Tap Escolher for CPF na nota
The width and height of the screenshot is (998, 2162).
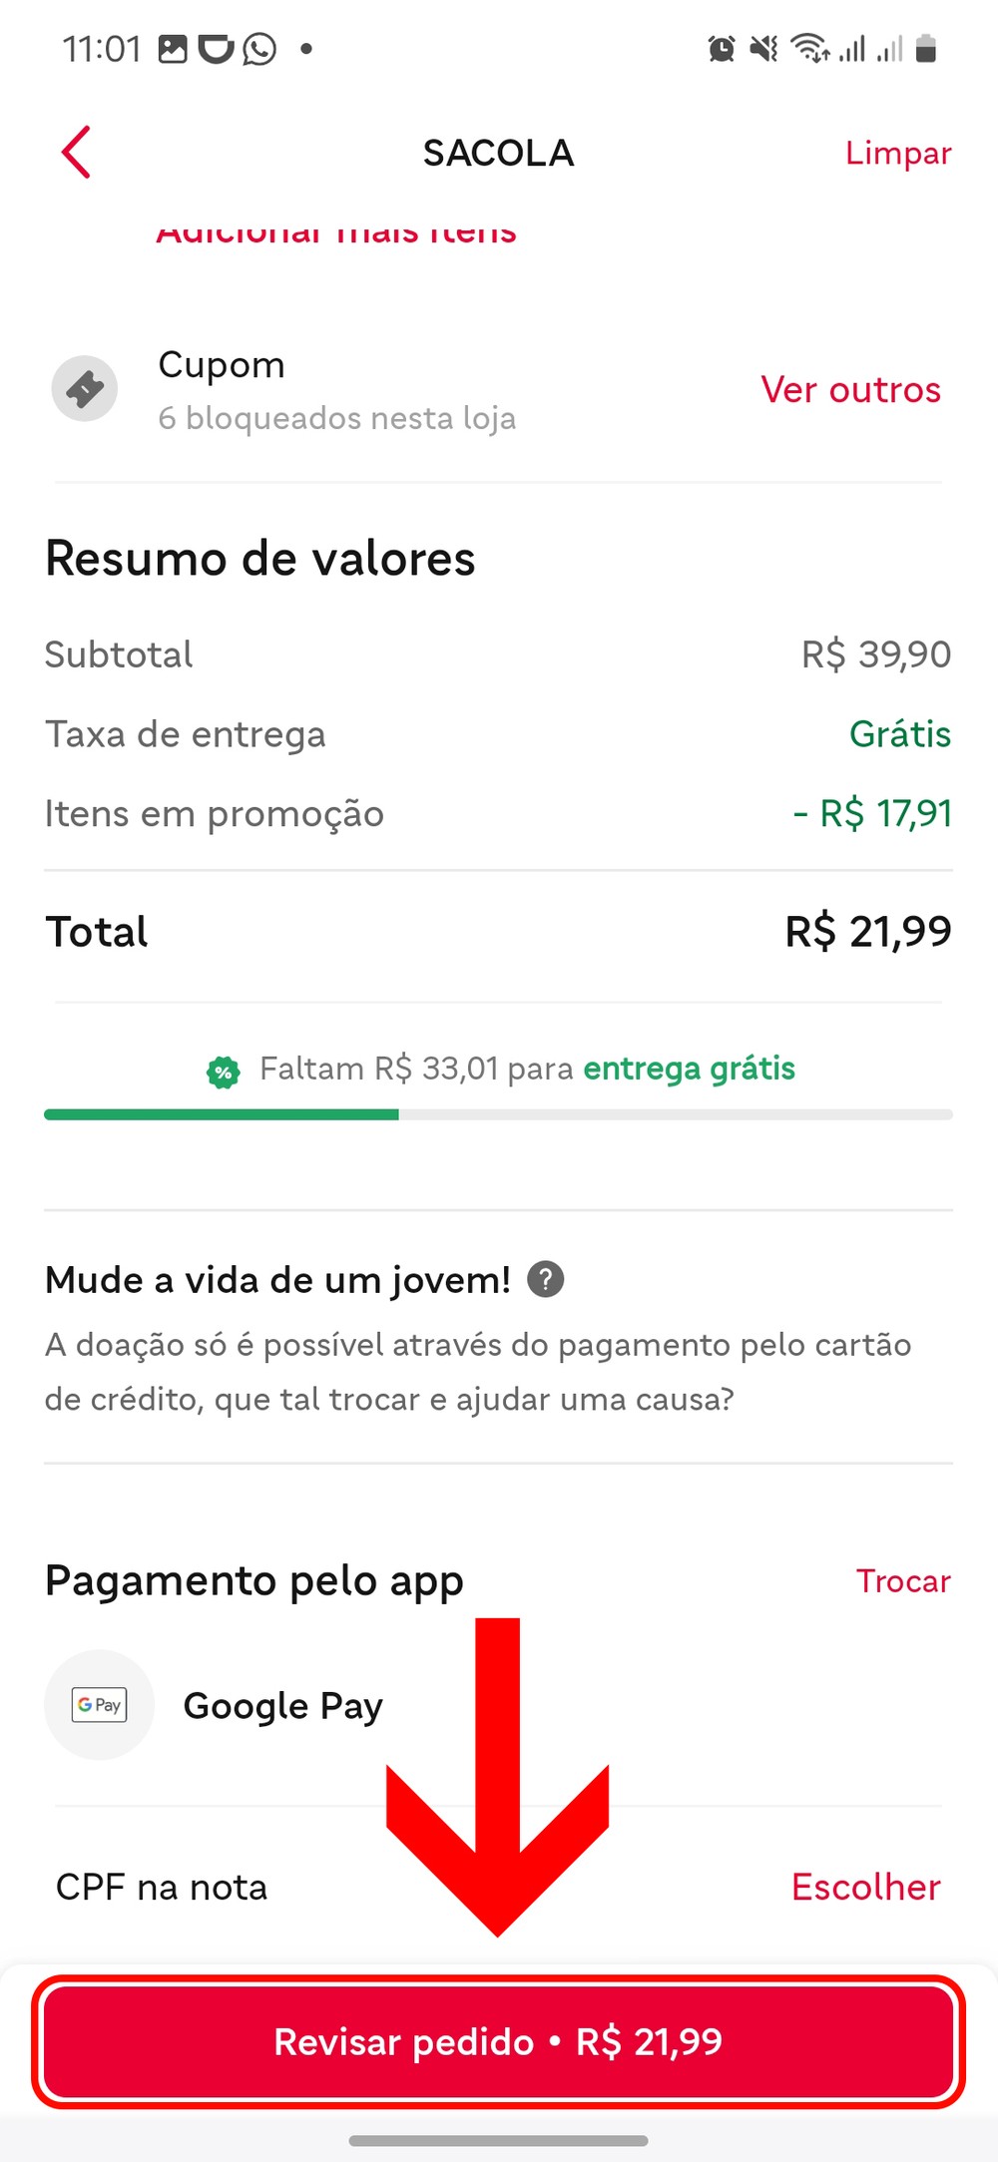865,1887
